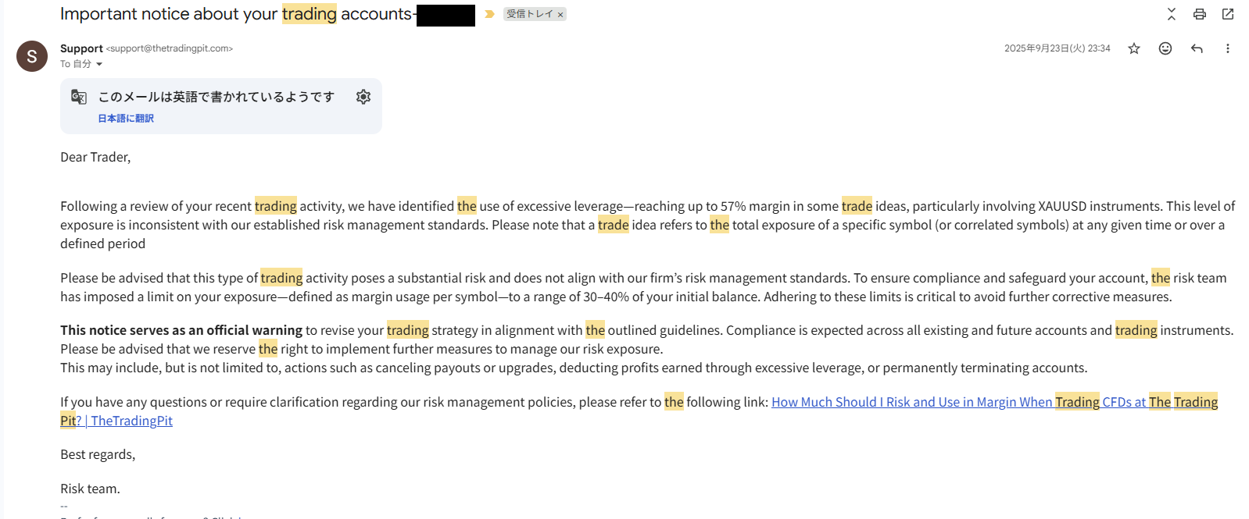Toggle the yellow importance marker
Image resolution: width=1249 pixels, height=519 pixels.
tap(489, 14)
